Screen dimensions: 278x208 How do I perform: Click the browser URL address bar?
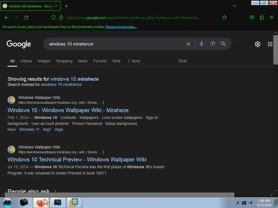click(x=132, y=18)
